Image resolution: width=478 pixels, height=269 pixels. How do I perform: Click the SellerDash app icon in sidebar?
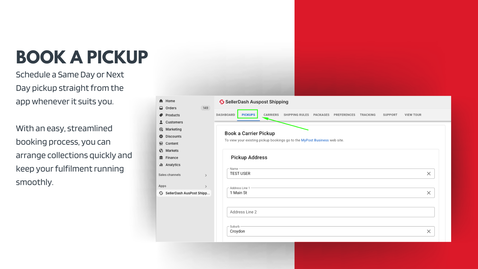[161, 193]
